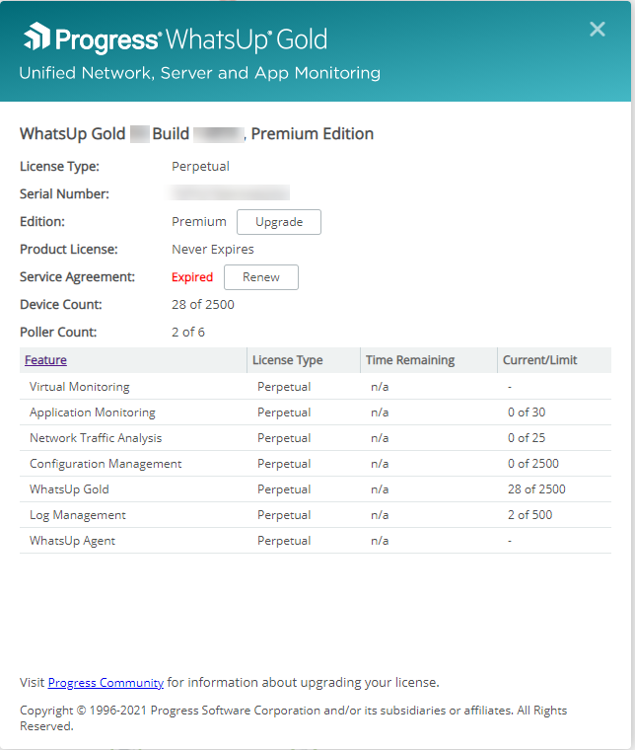Click the Unified Network, Server tagline
Viewport: 635px width, 750px height.
tap(200, 73)
